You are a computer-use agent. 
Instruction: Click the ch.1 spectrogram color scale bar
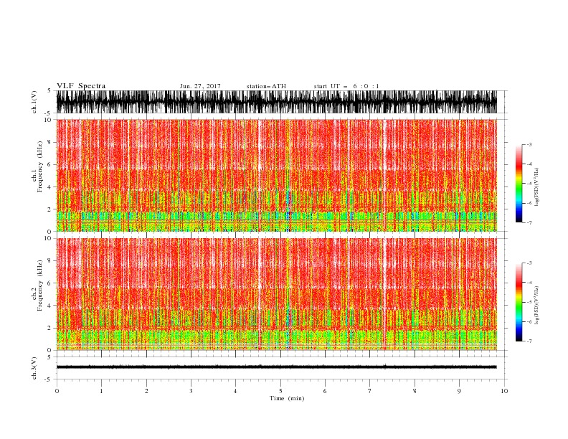(x=519, y=184)
